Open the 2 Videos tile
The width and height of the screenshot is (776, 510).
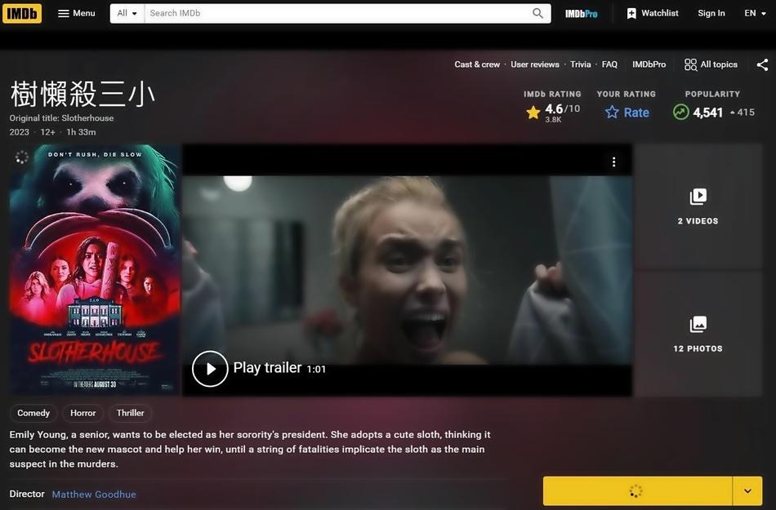coord(698,206)
